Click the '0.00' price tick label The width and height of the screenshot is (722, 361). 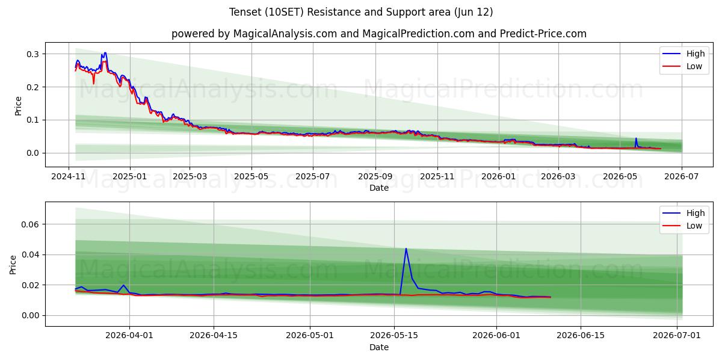pos(31,315)
